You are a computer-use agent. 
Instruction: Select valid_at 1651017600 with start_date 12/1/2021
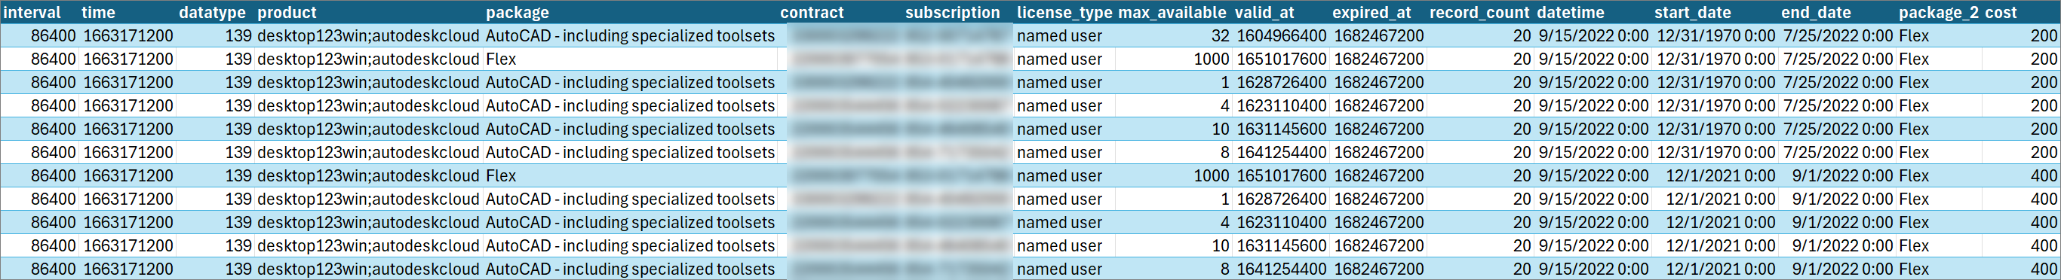tap(1281, 175)
